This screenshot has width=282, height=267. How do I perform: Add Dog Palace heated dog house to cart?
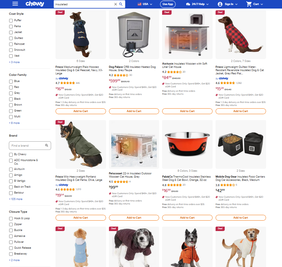(x=134, y=111)
